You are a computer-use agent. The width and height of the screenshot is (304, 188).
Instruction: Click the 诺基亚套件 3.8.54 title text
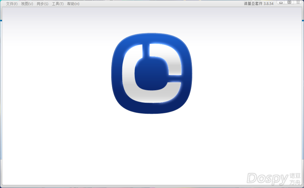coord(259,4)
